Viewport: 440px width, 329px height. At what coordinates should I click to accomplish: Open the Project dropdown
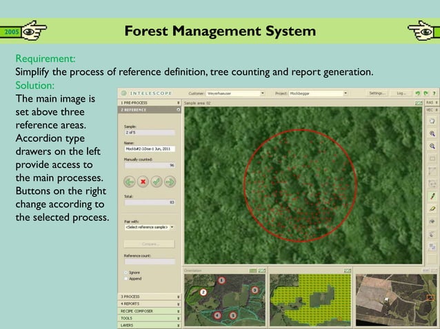coord(318,93)
